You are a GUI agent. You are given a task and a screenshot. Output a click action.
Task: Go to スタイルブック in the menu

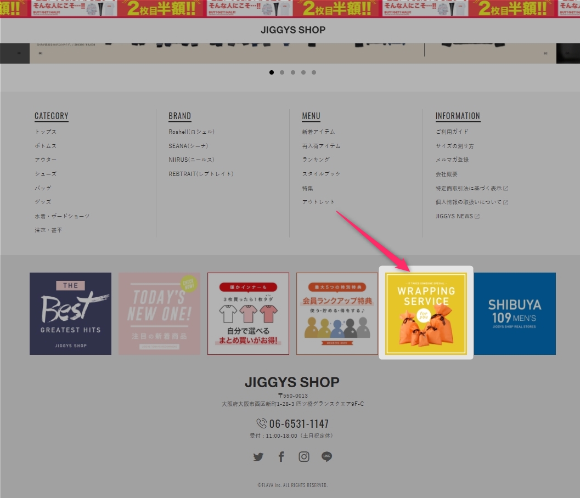321,174
